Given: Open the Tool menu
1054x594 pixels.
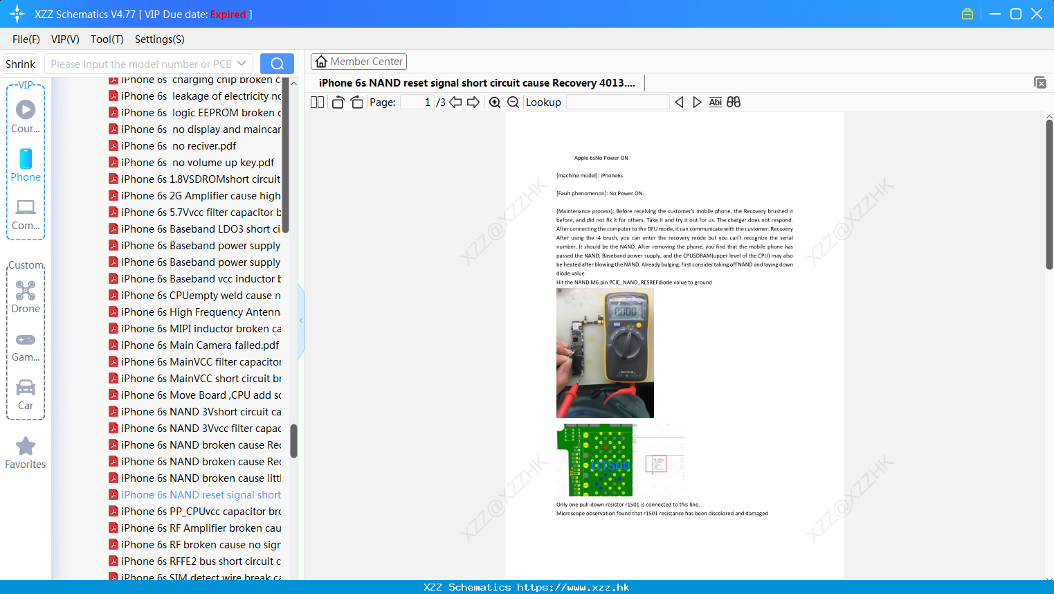Looking at the screenshot, I should pos(107,39).
